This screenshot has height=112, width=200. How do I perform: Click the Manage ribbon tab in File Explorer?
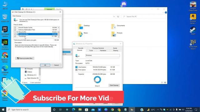pos(49,9)
